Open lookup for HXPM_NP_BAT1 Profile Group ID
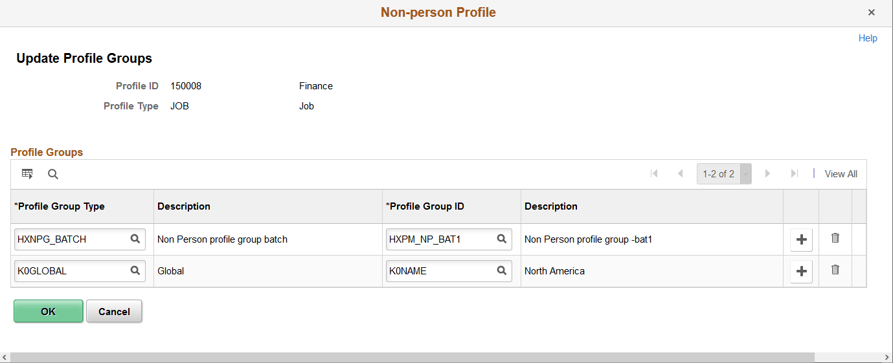 502,239
